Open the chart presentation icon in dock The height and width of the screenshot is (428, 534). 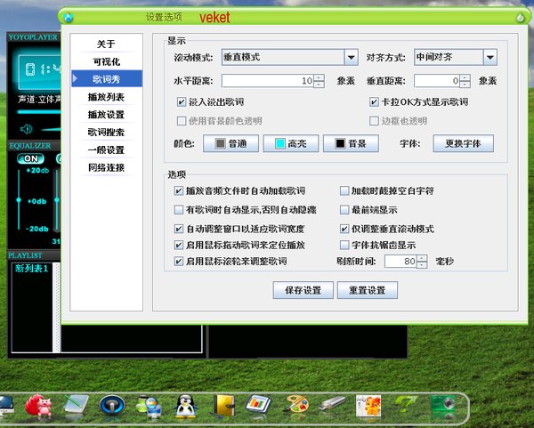(259, 406)
